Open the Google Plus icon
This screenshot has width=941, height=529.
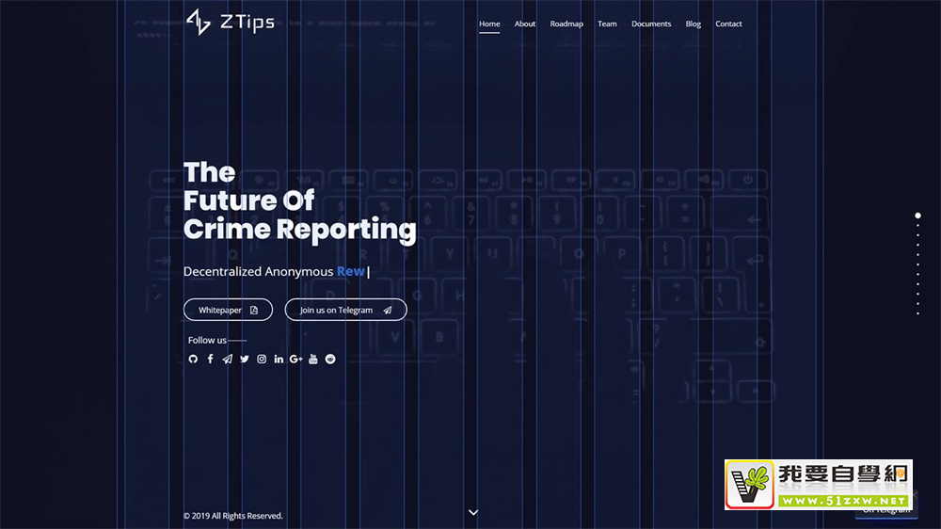click(x=295, y=359)
